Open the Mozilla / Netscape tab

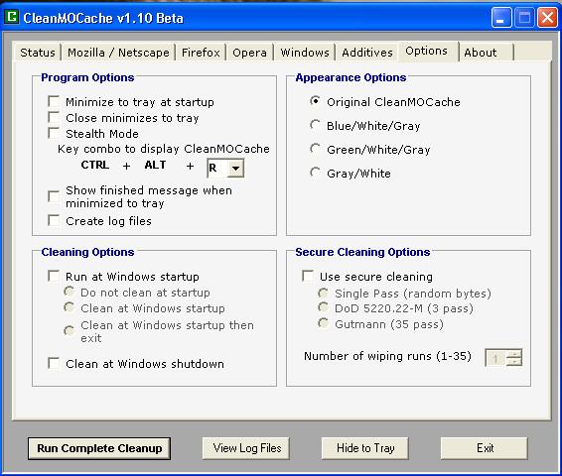tap(118, 53)
